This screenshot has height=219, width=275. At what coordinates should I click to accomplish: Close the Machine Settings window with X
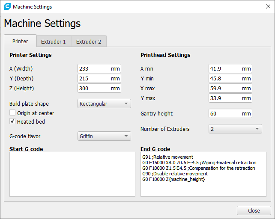tap(268, 7)
